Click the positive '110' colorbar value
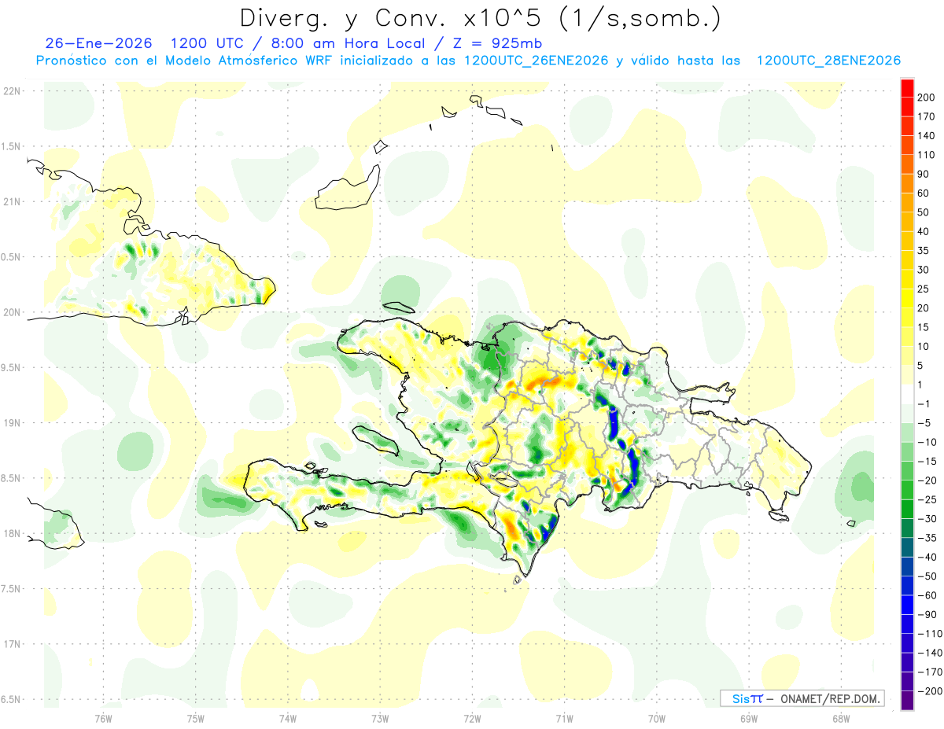944x729 pixels. [x=927, y=155]
